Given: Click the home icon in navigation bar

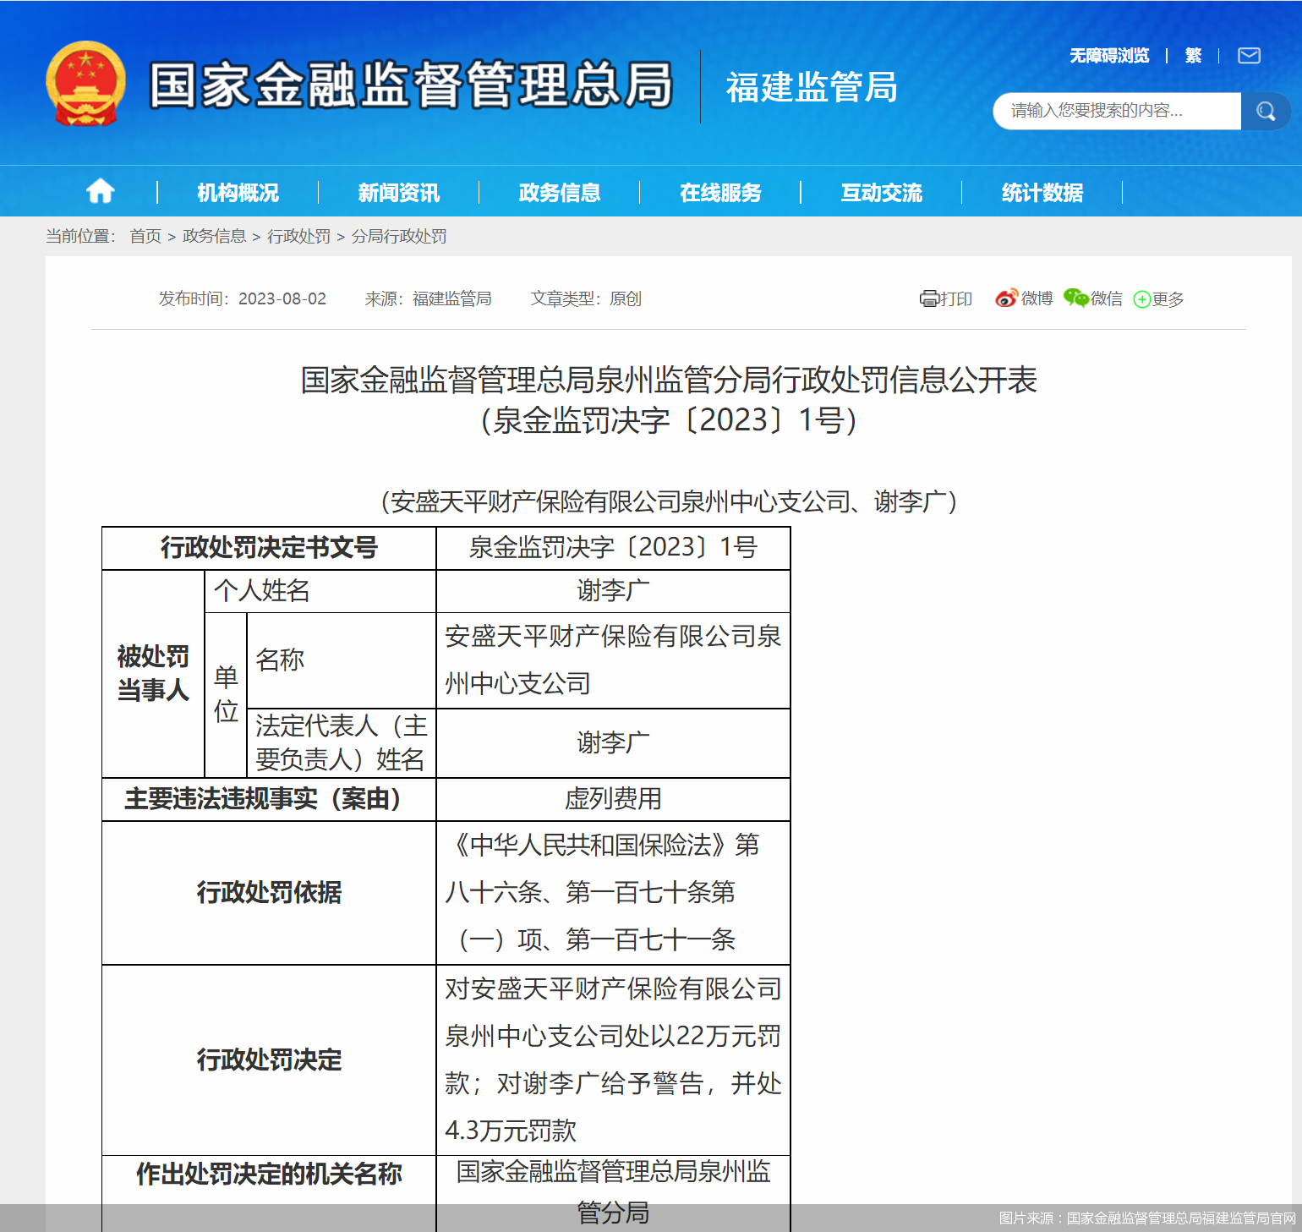Looking at the screenshot, I should point(100,191).
